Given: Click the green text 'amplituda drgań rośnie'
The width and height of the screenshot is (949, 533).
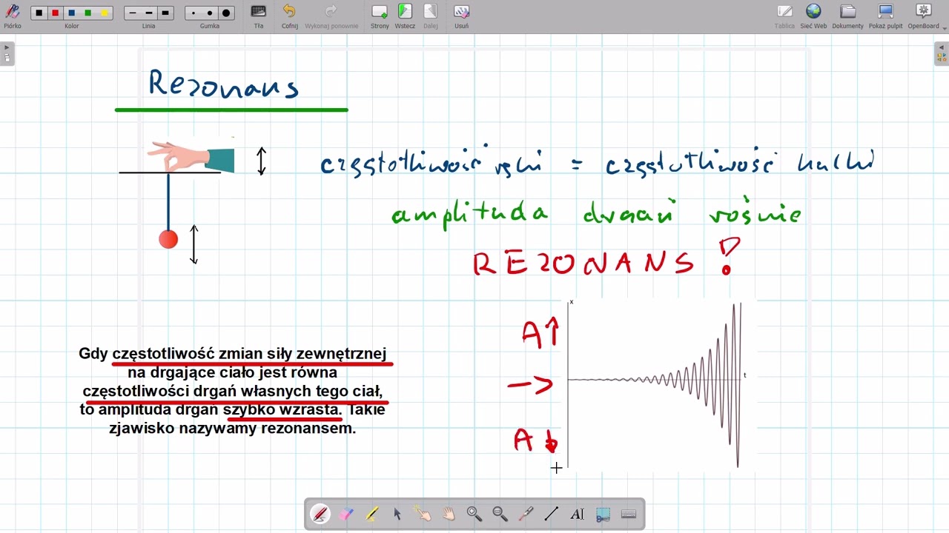Looking at the screenshot, I should click(x=597, y=213).
